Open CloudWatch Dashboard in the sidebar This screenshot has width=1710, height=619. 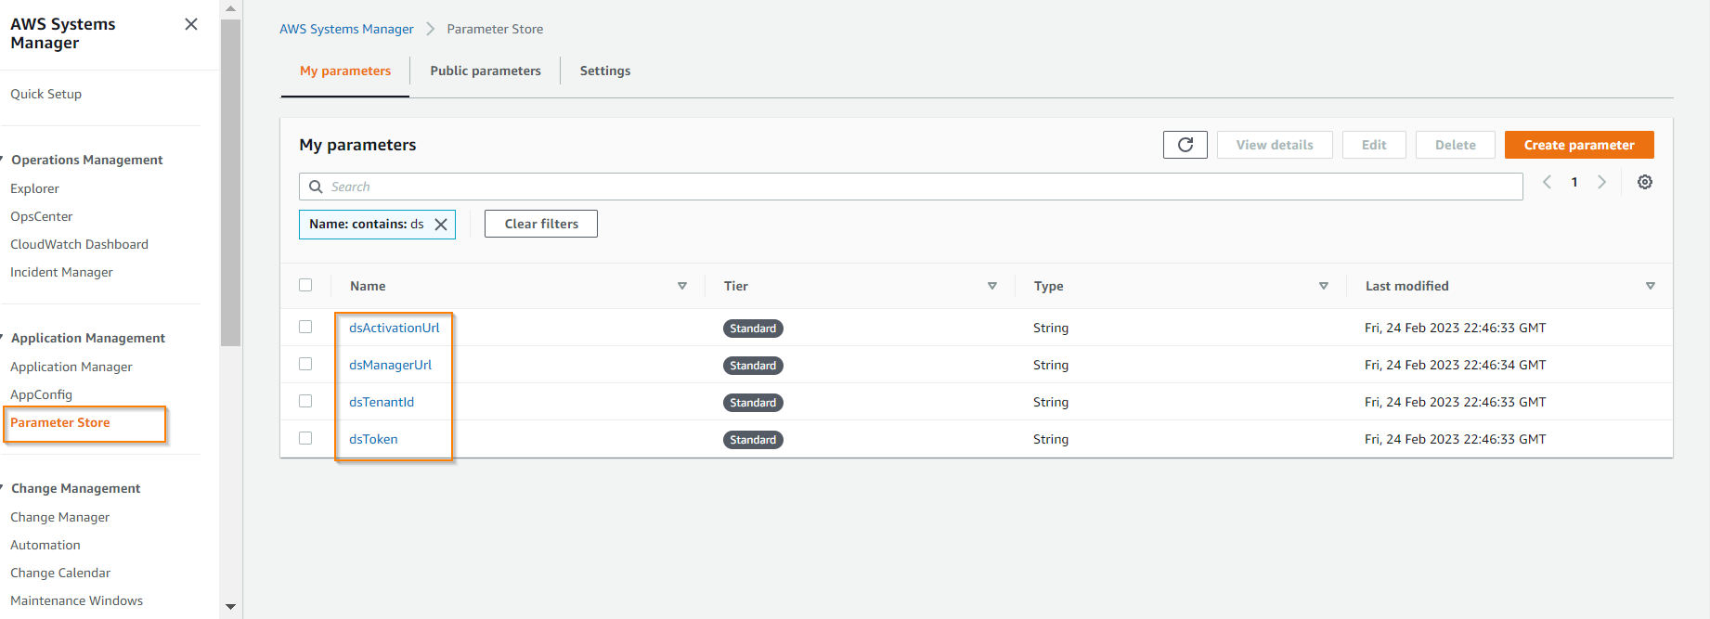tap(80, 244)
